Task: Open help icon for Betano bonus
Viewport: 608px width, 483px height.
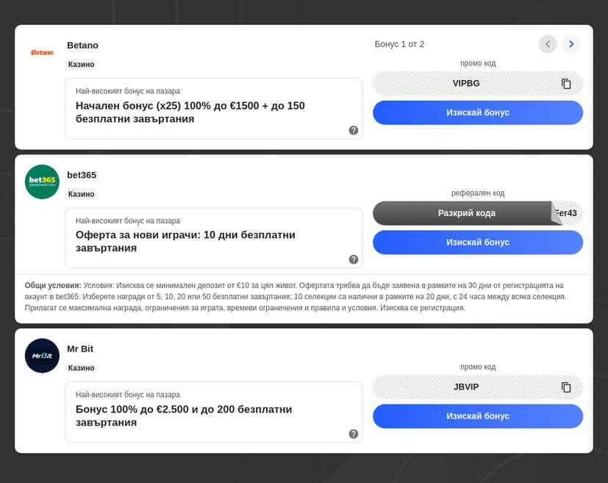Action: coord(354,130)
